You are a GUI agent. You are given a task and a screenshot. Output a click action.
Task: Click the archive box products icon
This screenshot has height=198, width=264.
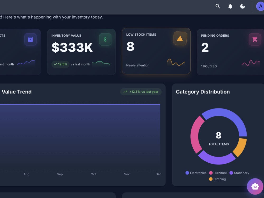pyautogui.click(x=30, y=39)
